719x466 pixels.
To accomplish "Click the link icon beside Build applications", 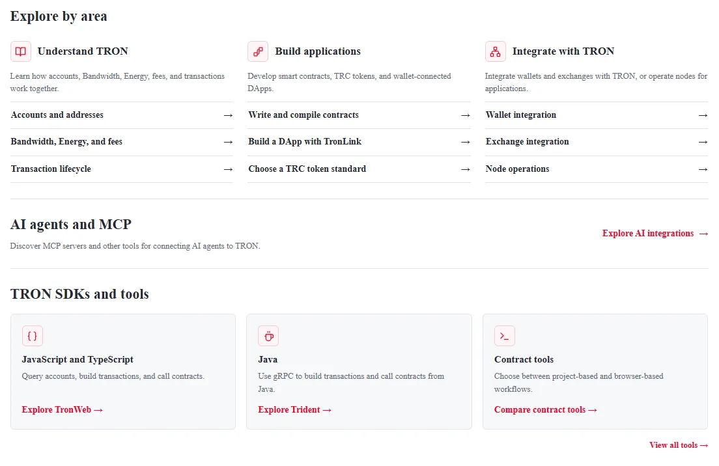I will (x=258, y=51).
